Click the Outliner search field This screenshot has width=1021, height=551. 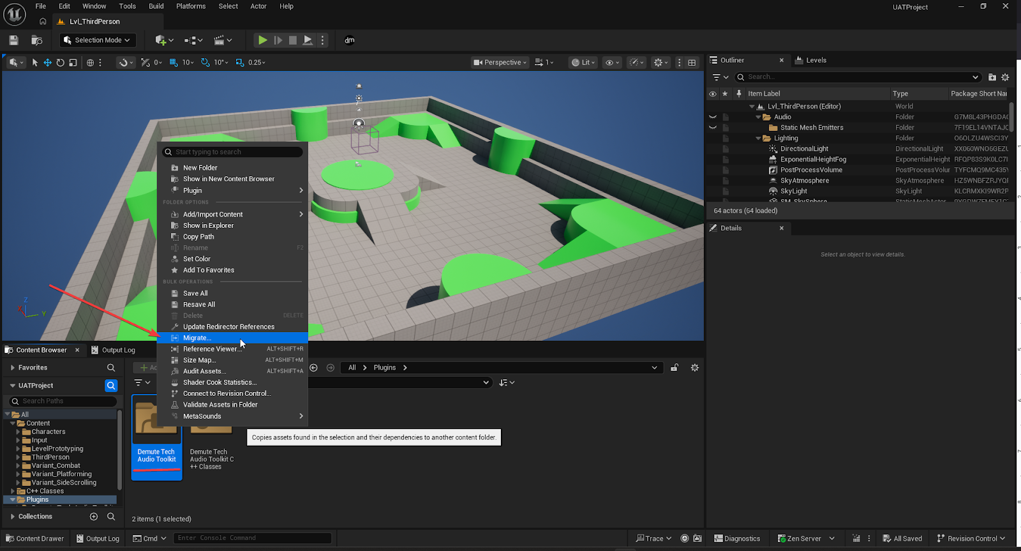tap(858, 77)
